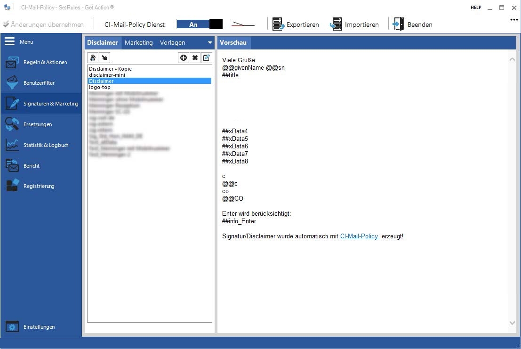Select highlighted 'Disclaimer' list entry
The height and width of the screenshot is (349, 521).
(x=150, y=81)
